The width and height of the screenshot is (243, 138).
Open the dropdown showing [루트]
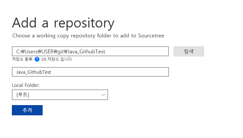[60, 95]
